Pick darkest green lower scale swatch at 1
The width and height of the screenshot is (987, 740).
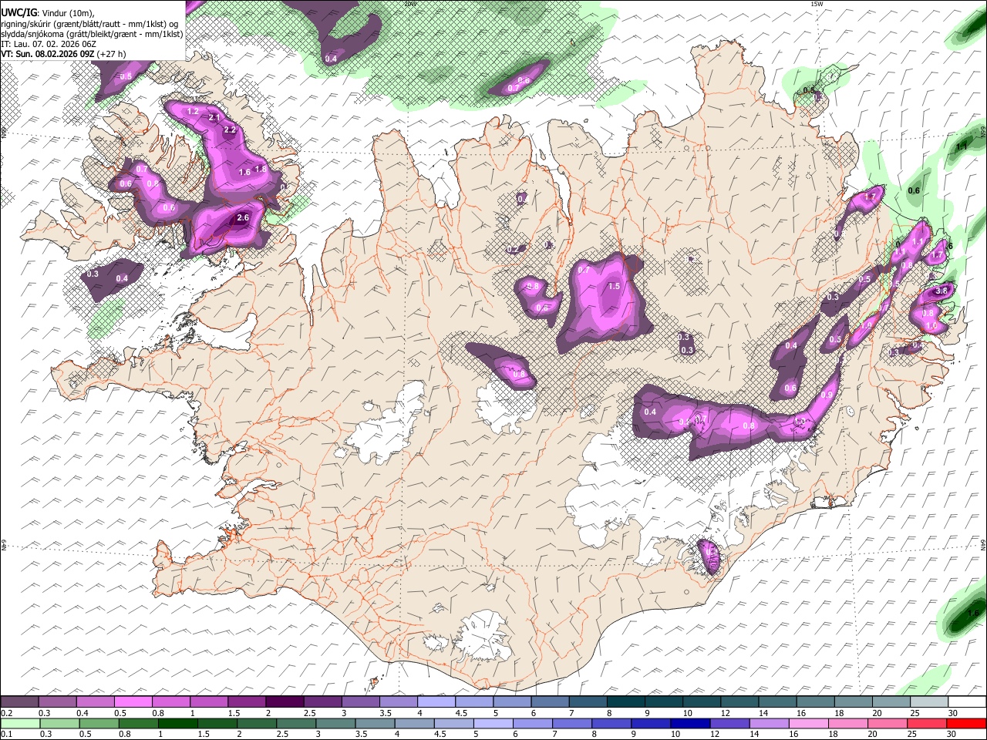point(177,723)
